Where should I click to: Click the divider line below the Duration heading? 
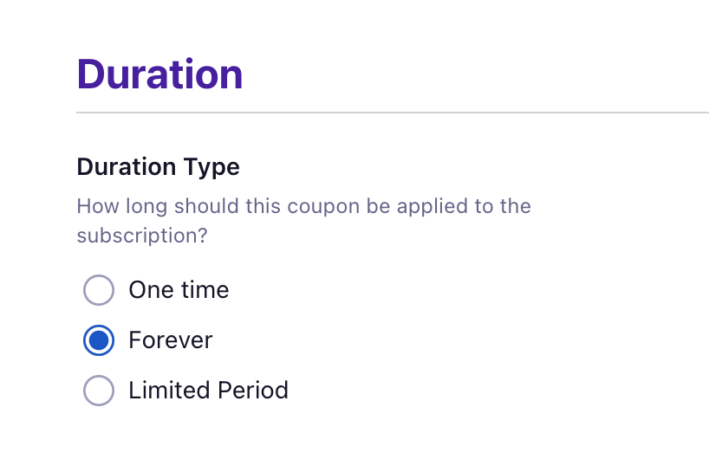392,113
